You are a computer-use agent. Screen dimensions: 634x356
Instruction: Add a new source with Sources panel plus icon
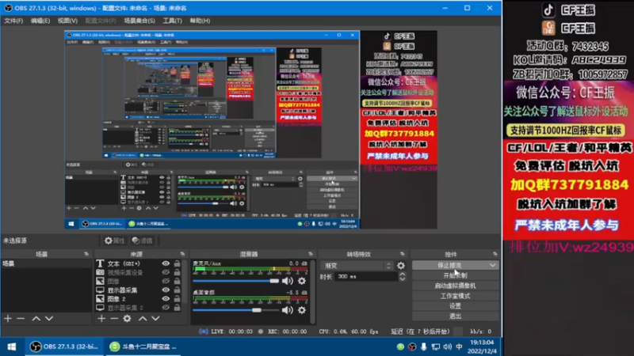coord(101,319)
